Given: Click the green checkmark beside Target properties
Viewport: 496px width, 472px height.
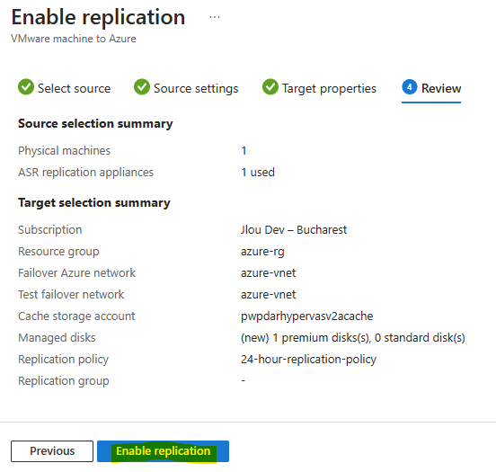Looking at the screenshot, I should click(x=270, y=86).
